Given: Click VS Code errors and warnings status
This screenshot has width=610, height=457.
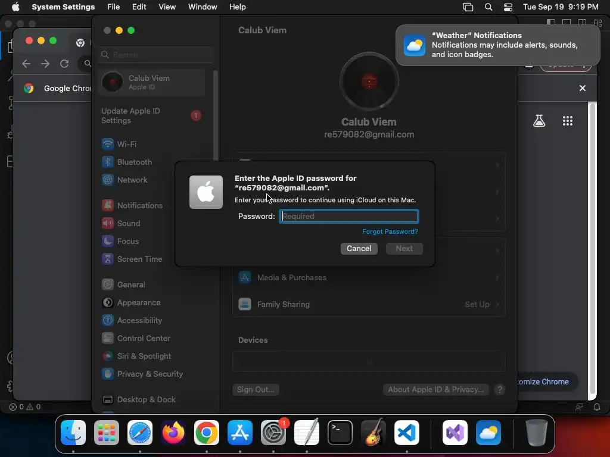Looking at the screenshot, I should pos(25,407).
